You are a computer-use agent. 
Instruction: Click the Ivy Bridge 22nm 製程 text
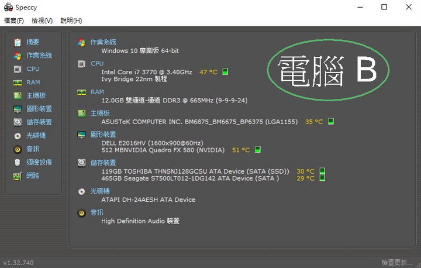[x=134, y=79]
